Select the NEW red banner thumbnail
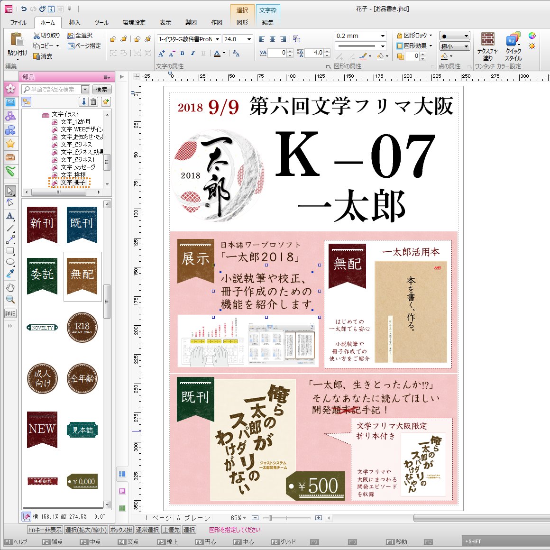550x550 pixels. (42, 430)
